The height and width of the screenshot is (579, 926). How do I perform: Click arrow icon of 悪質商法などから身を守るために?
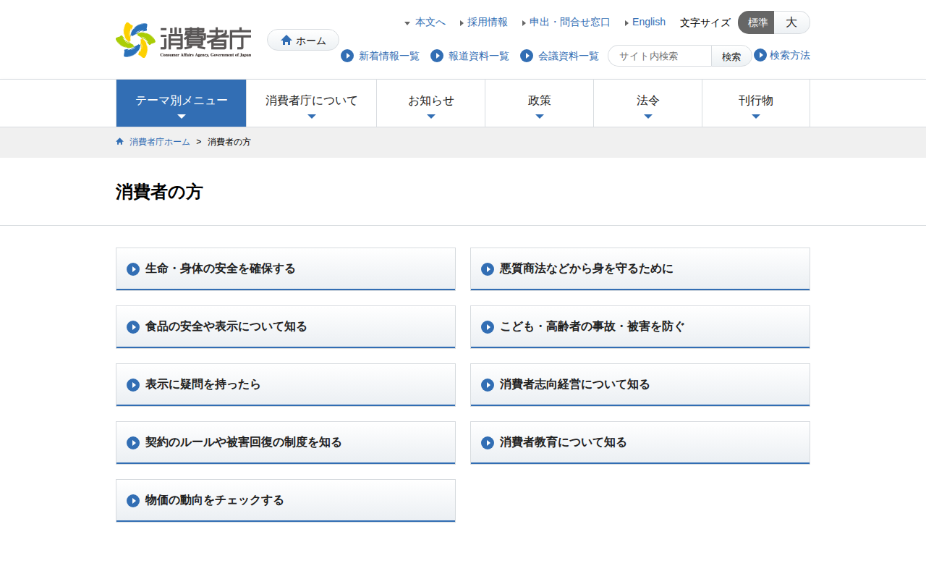(x=488, y=269)
